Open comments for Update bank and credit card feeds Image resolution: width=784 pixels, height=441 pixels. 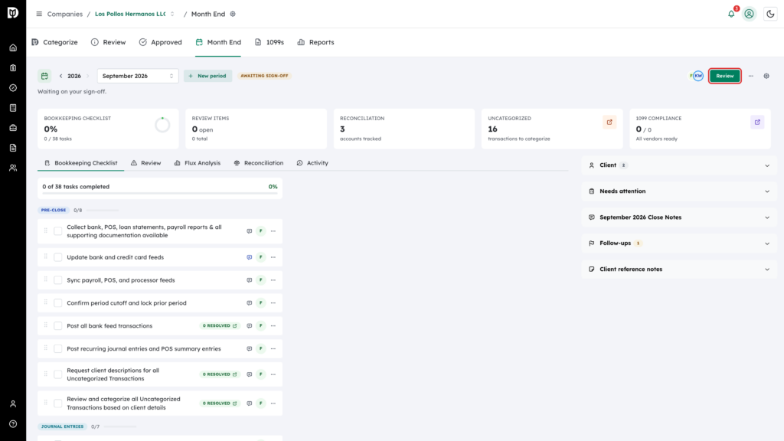(249, 257)
